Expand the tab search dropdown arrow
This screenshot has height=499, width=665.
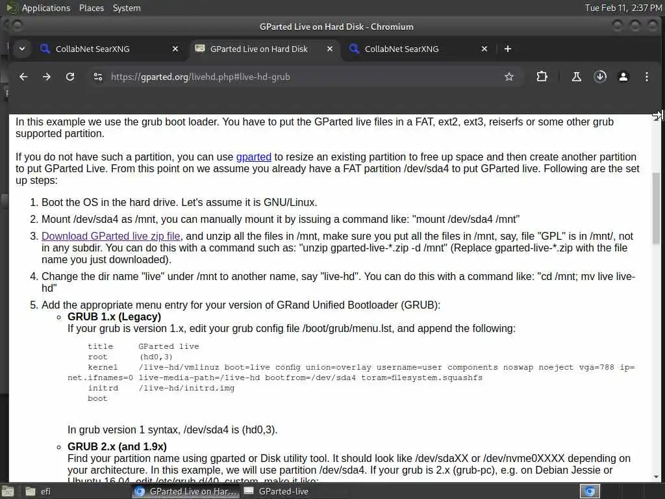click(x=22, y=49)
